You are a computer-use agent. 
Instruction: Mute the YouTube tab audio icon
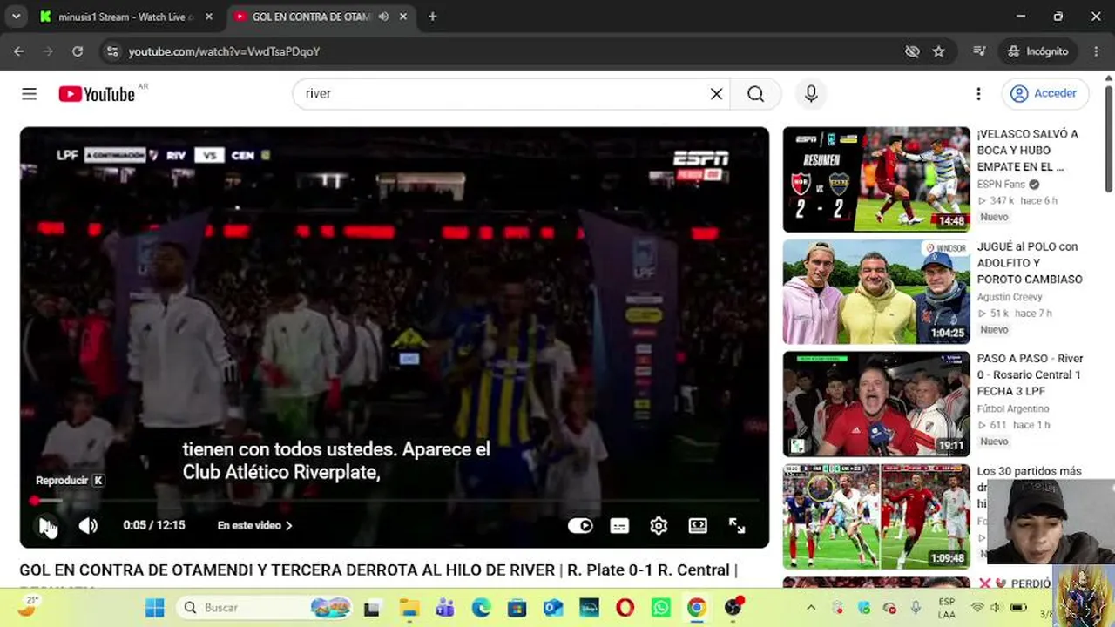pos(383,17)
